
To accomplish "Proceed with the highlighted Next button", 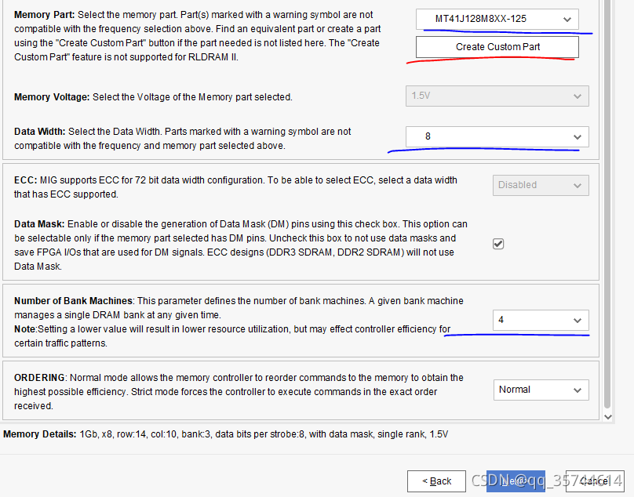I will tap(516, 481).
